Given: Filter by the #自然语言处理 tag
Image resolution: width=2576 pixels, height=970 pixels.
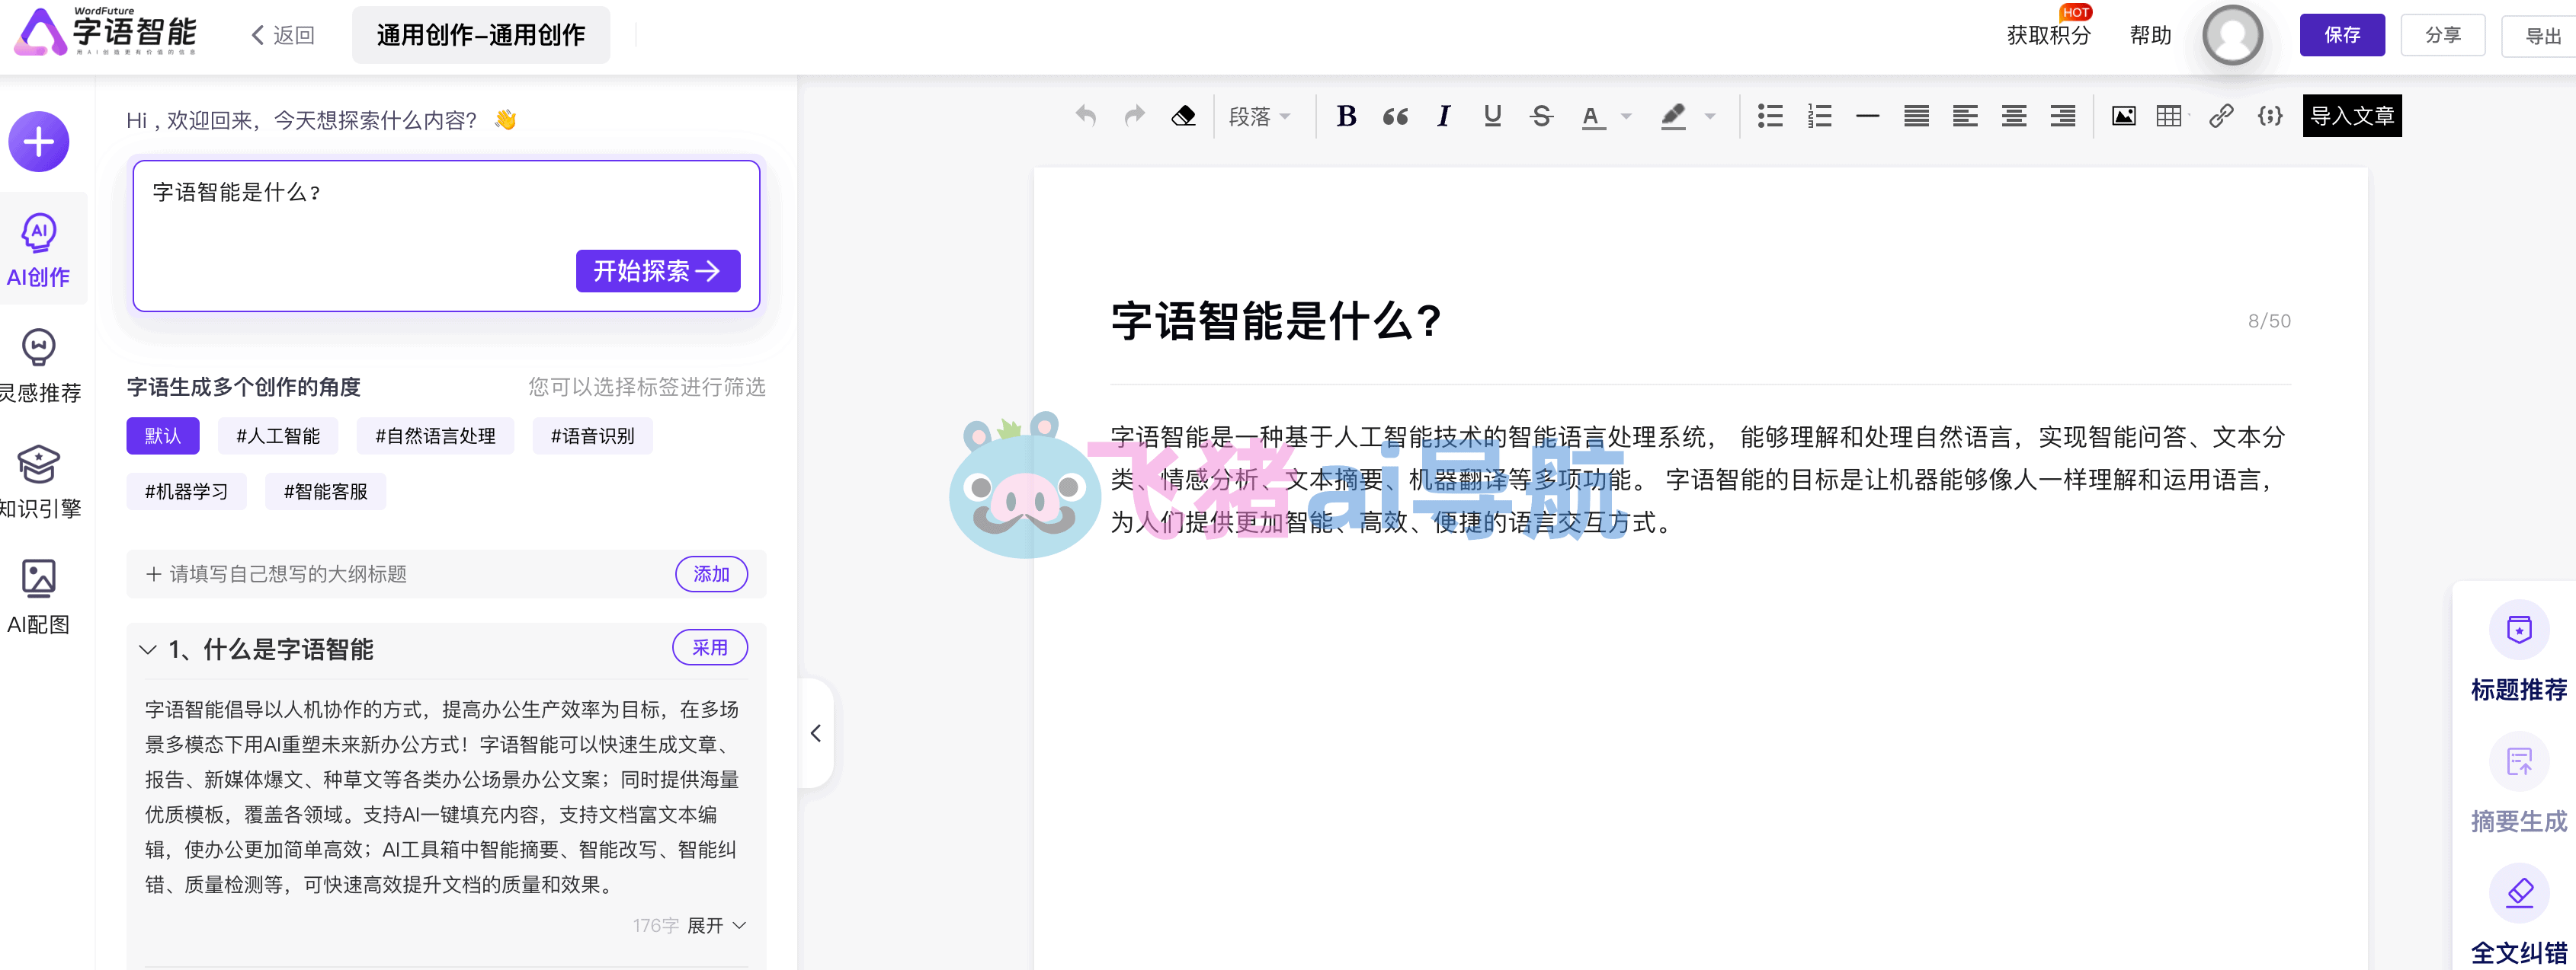Looking at the screenshot, I should click(435, 436).
